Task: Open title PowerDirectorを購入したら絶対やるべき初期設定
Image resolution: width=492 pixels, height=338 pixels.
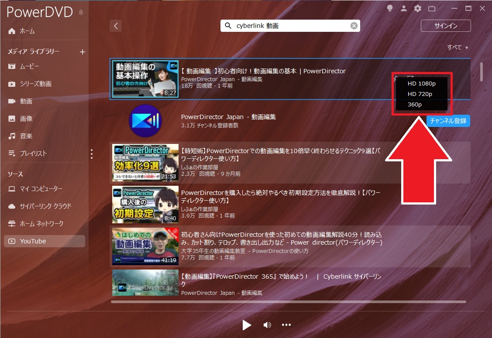Action: click(x=281, y=196)
